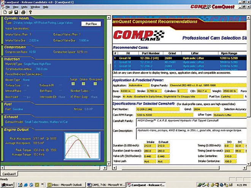Image resolution: width=251 pixels, height=188 pixels.
Task: Click the first quick launch icon beside Start
Action: [x=20, y=185]
